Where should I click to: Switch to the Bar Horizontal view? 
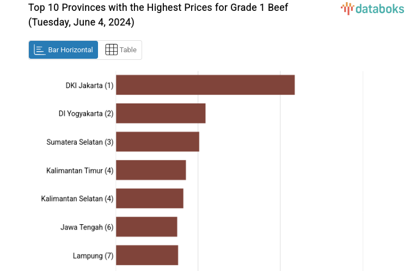[x=64, y=50]
